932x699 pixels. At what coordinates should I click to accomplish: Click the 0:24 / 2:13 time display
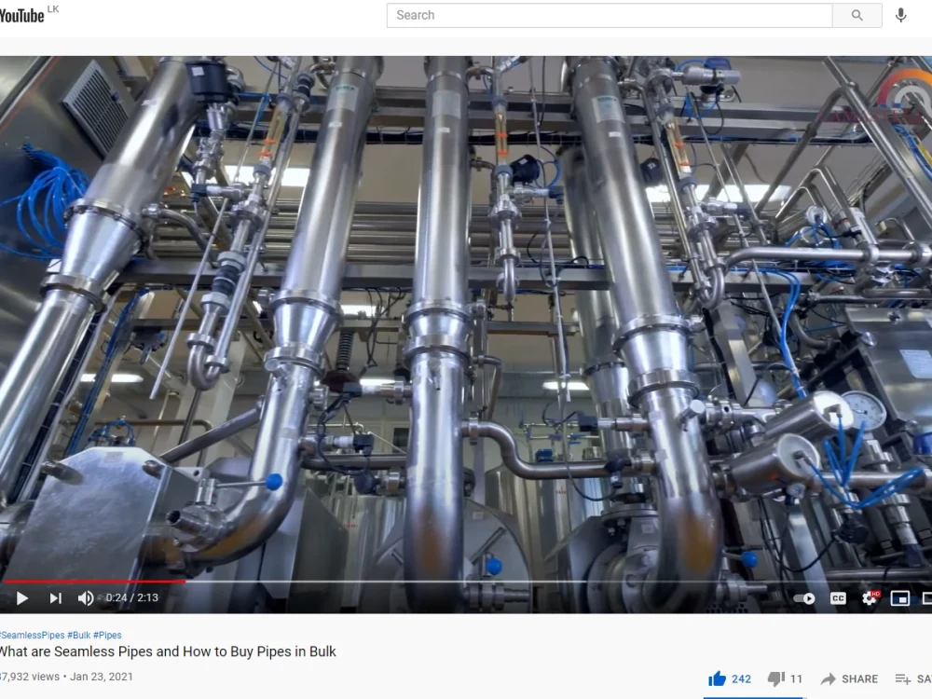pos(132,597)
